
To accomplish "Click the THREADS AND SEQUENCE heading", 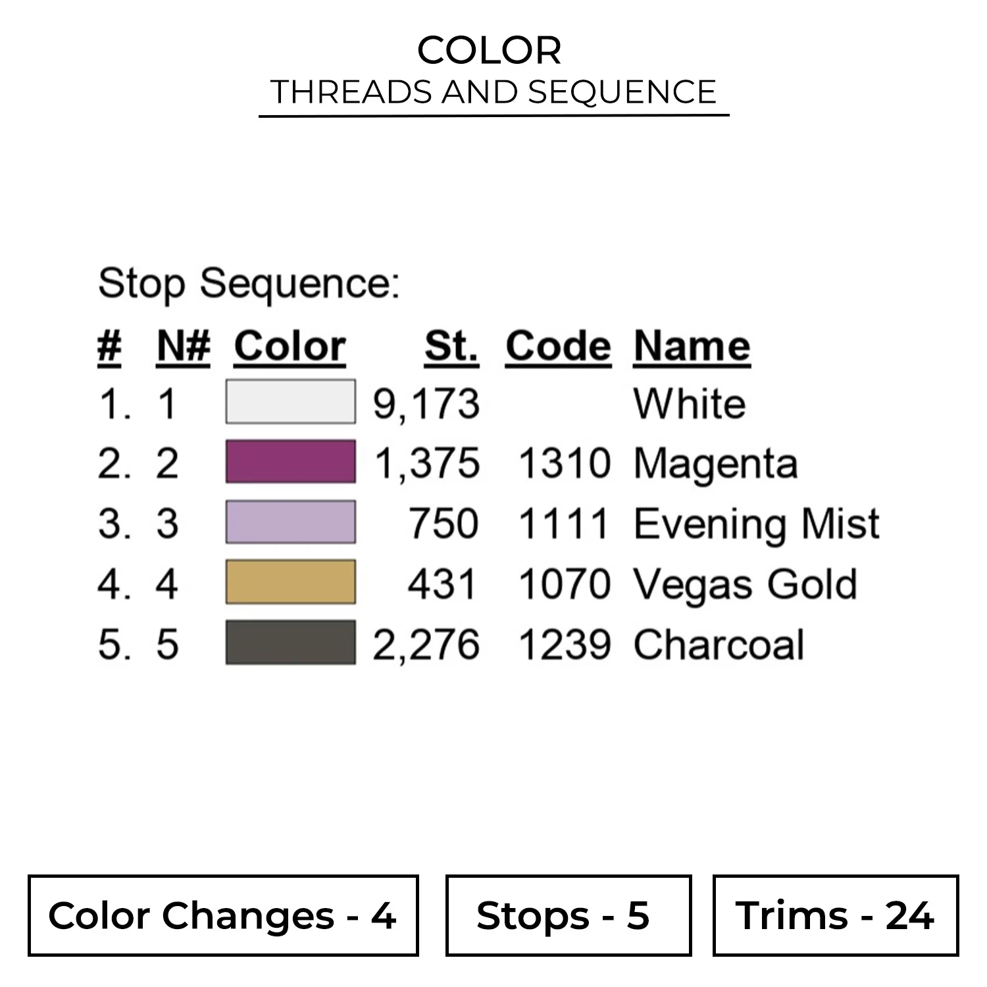I will (493, 92).
